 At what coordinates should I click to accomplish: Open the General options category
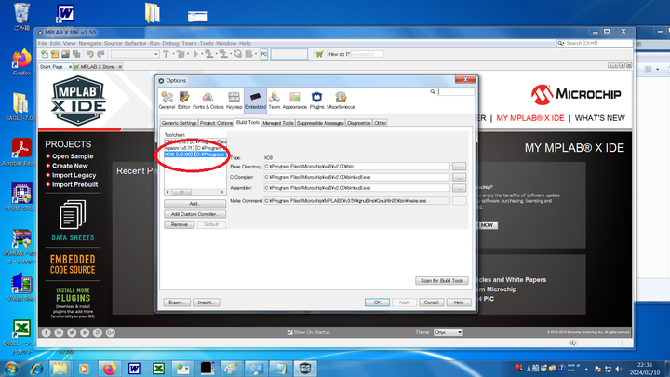point(167,100)
